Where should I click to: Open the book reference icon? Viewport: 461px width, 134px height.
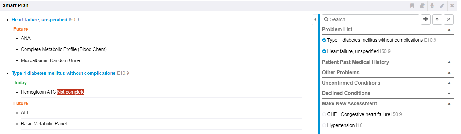pos(422,5)
